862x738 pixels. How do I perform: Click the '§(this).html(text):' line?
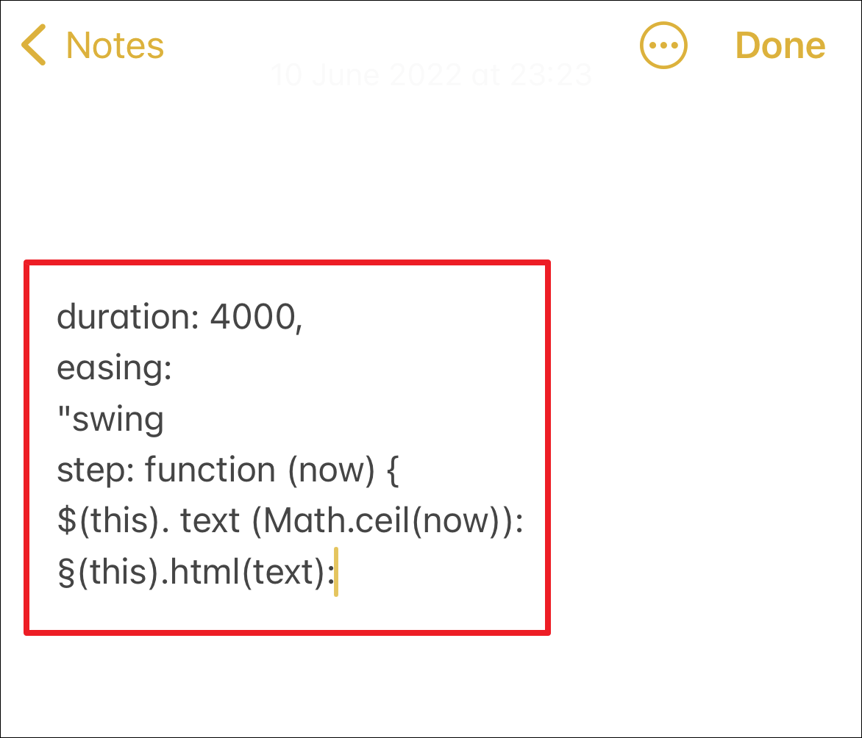[x=196, y=571]
